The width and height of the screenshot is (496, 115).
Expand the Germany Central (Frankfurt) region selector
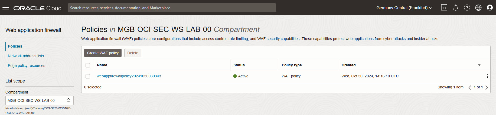pos(404,8)
